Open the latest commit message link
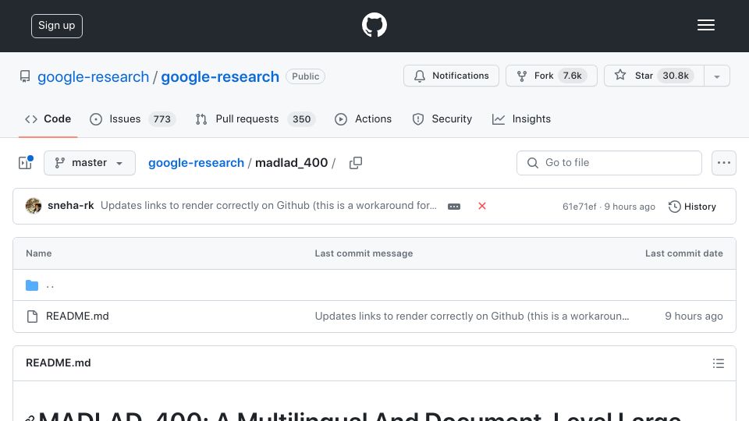 click(x=268, y=206)
